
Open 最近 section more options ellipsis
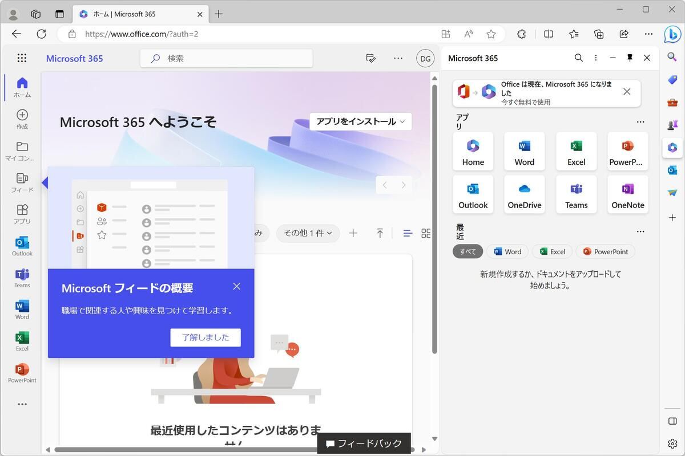640,231
